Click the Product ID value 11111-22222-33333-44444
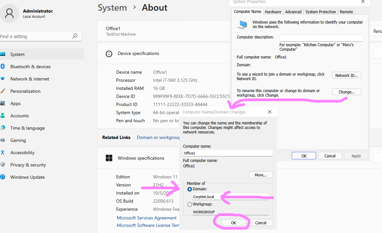The height and width of the screenshot is (233, 382). pos(180,104)
